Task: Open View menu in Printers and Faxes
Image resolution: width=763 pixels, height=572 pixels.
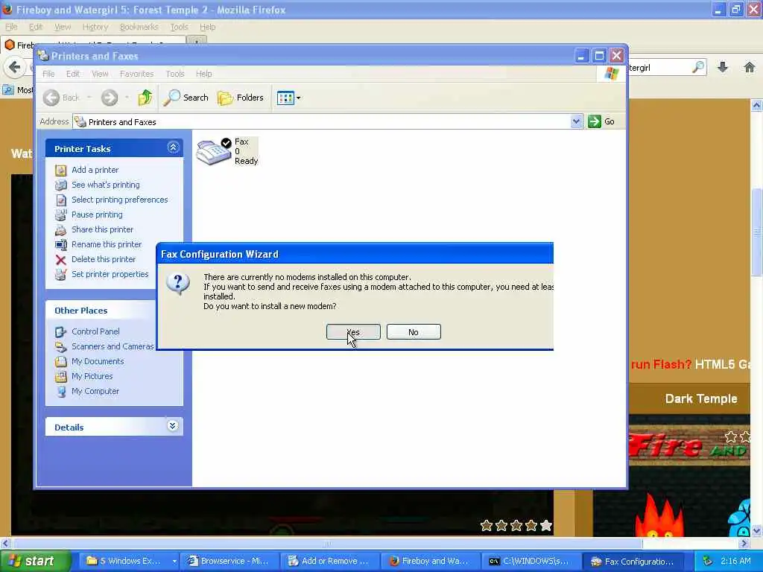Action: 100,74
